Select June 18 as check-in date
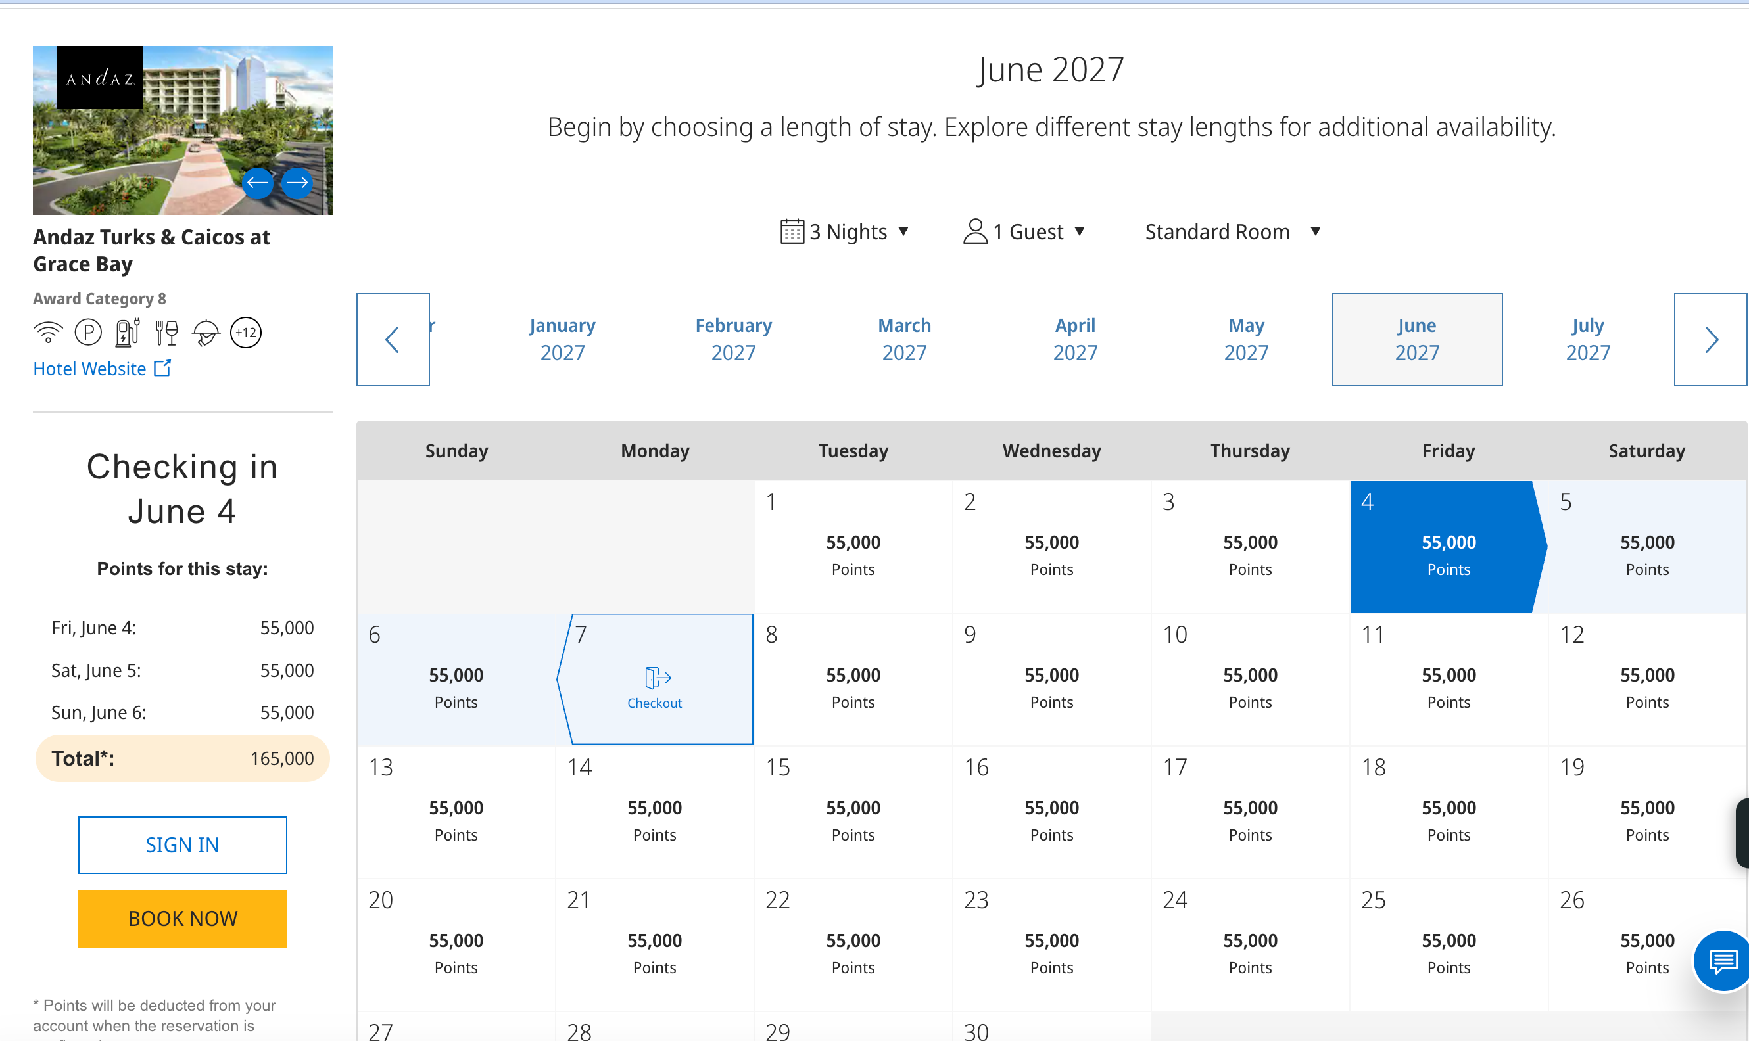1749x1041 pixels. (x=1449, y=812)
